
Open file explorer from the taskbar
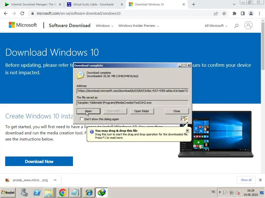[x=49, y=192]
